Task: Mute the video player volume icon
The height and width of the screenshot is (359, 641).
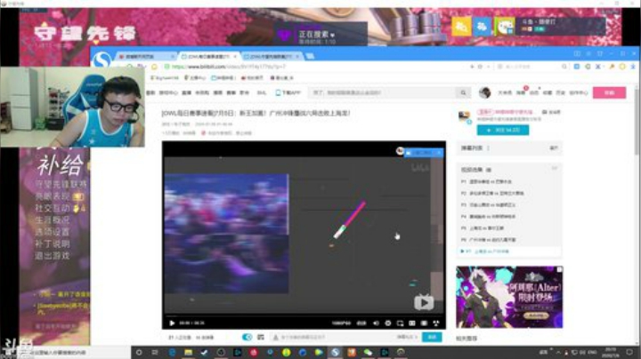Action: (376, 323)
